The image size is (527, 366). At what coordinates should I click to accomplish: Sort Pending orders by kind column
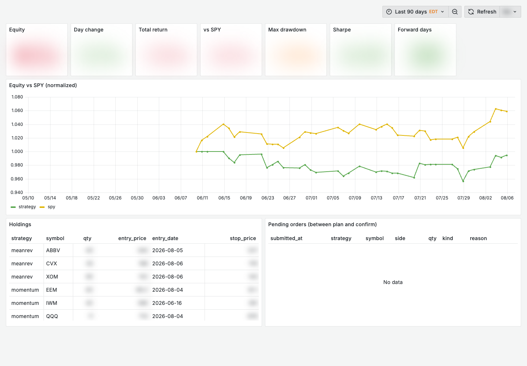[448, 238]
